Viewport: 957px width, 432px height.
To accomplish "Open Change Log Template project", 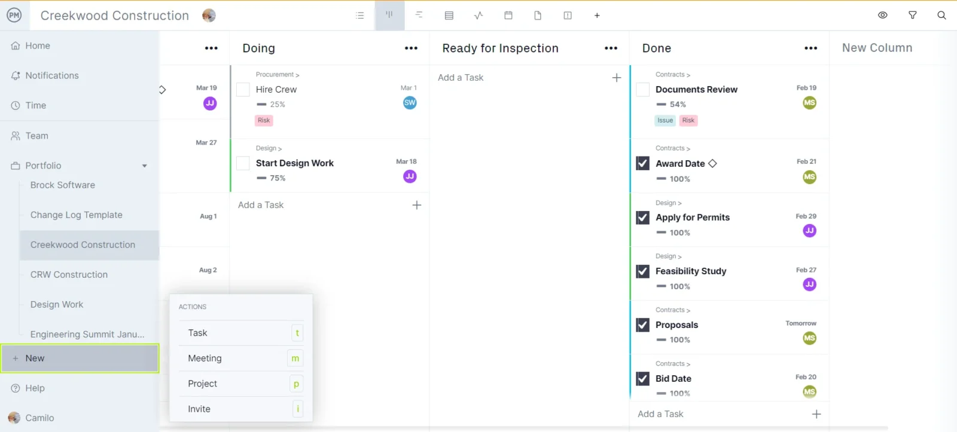I will pos(77,215).
